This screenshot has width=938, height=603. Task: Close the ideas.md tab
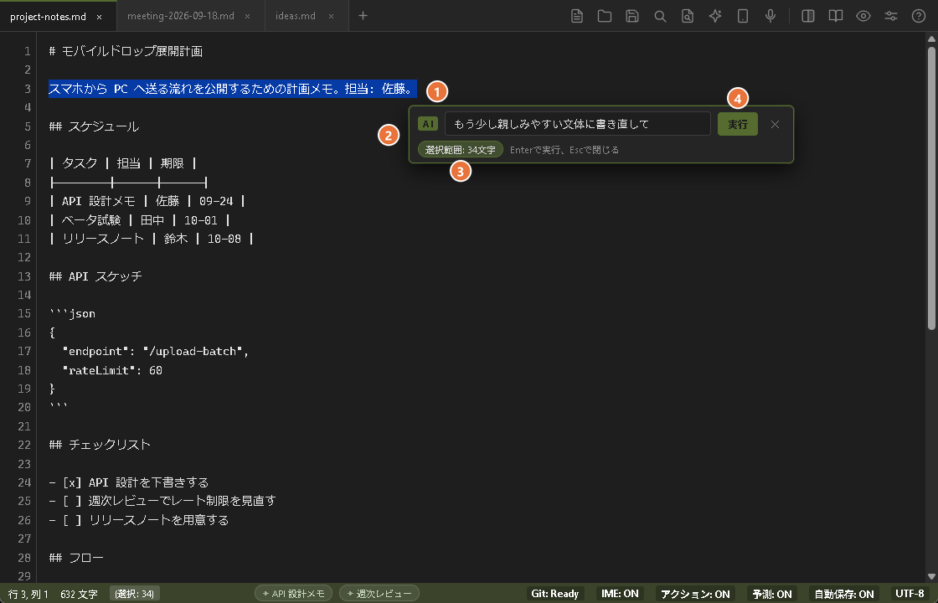pos(331,16)
